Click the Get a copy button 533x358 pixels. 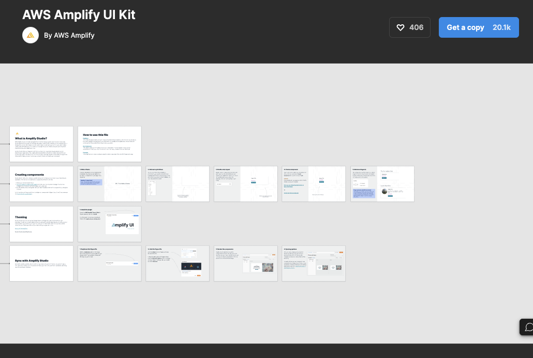tap(479, 27)
